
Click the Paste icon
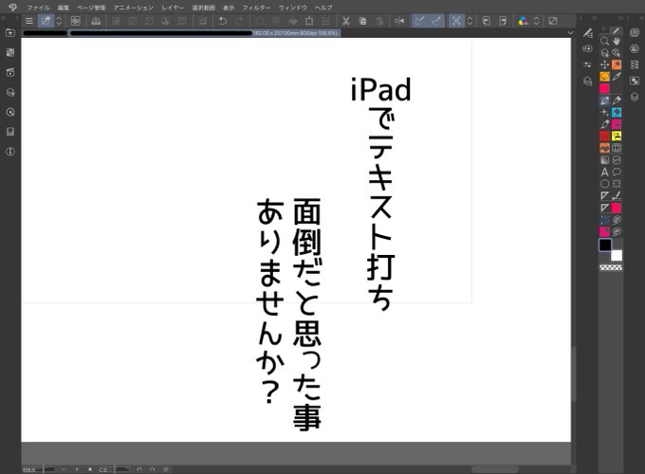379,21
